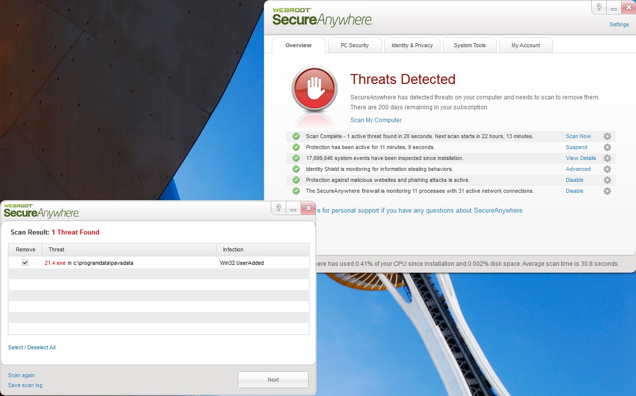The width and height of the screenshot is (636, 396).
Task: Close the Scan Result dialog
Action: [308, 208]
